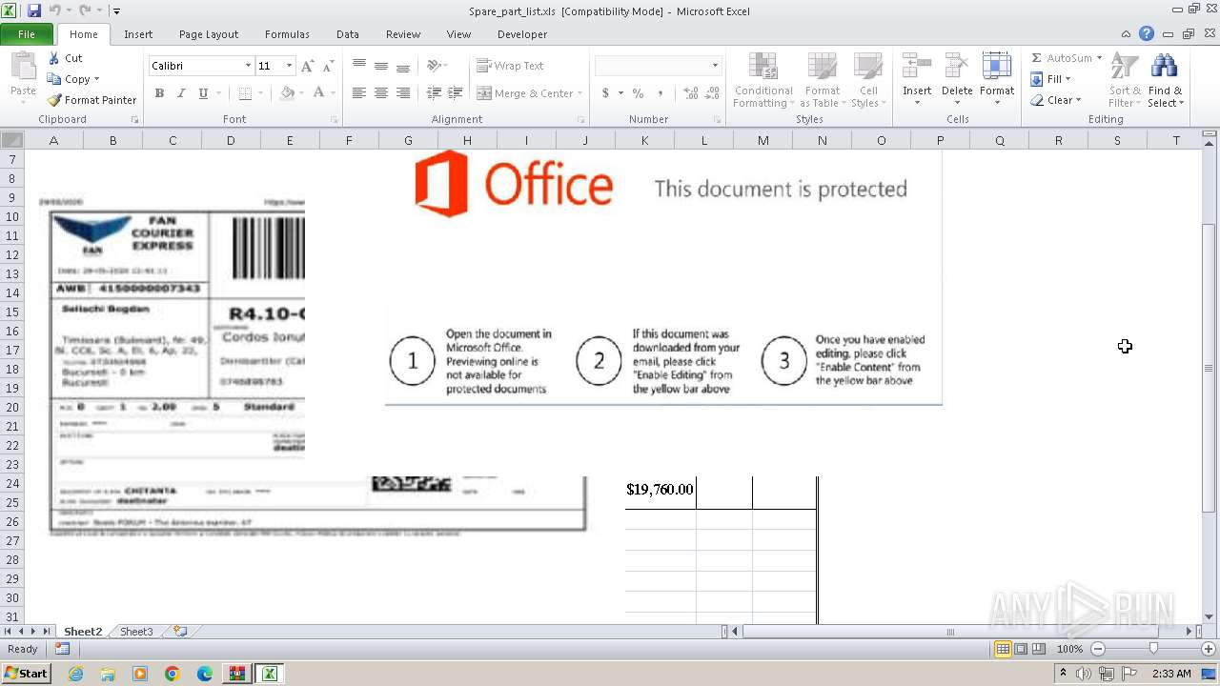Screen dimensions: 1220x686
Task: Click the Insert cells button
Action: click(x=917, y=80)
